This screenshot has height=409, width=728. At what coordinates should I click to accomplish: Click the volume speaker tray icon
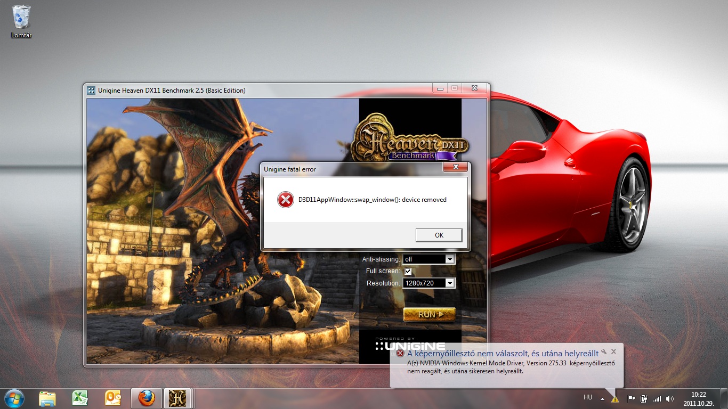click(x=670, y=398)
